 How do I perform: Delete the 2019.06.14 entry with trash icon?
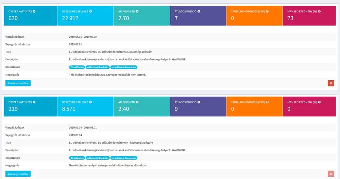331,174
